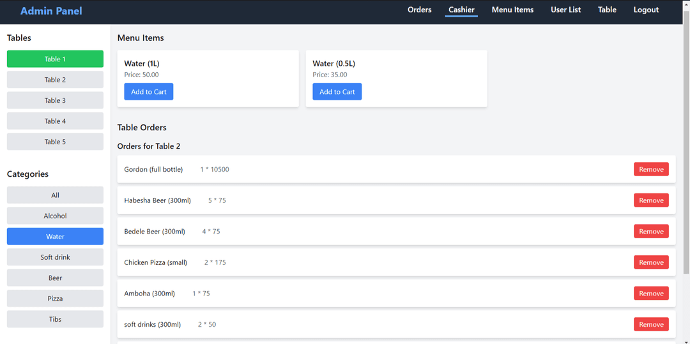This screenshot has height=344, width=690.
Task: Pick Table 5 in the sidebar
Action: click(55, 142)
